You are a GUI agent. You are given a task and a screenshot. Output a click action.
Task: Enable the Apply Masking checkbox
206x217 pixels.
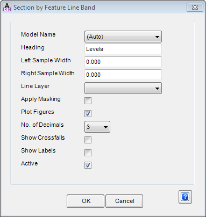(88, 100)
